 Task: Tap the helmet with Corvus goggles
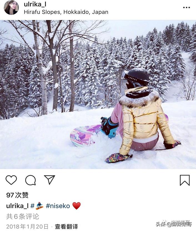click(136, 78)
